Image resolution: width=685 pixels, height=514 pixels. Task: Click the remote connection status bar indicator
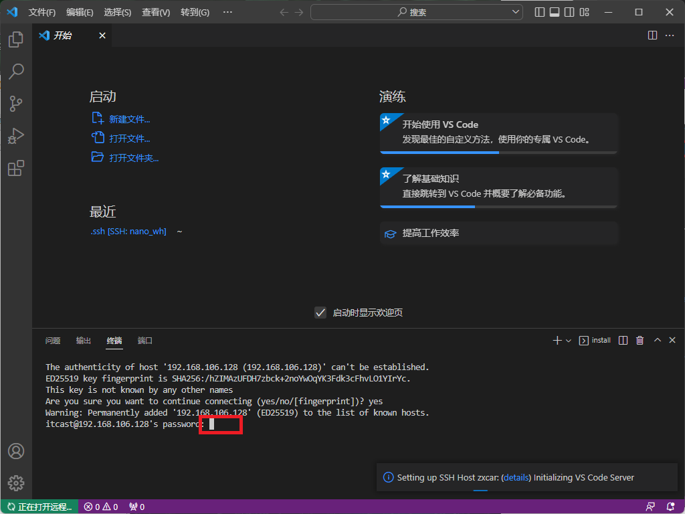[39, 507]
